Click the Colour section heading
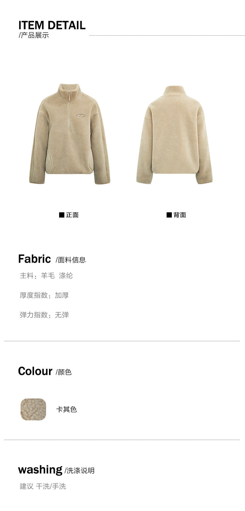The width and height of the screenshot is (245, 511). pyautogui.click(x=35, y=371)
